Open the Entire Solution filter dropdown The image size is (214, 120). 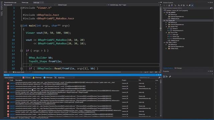[13, 78]
